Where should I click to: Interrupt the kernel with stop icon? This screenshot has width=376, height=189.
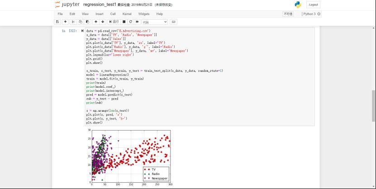(x=124, y=22)
